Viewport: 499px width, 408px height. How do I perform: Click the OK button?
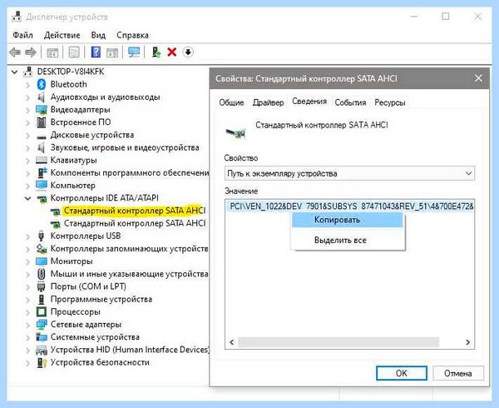click(x=402, y=373)
